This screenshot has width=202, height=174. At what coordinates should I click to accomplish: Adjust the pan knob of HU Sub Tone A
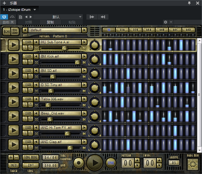[x=95, y=45]
